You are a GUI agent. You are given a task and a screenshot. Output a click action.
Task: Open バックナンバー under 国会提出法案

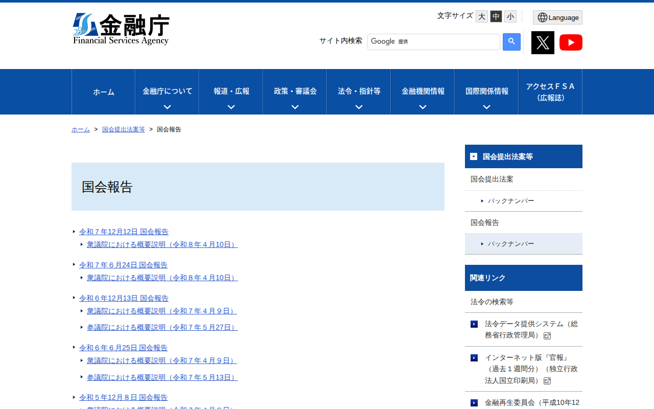pyautogui.click(x=524, y=201)
